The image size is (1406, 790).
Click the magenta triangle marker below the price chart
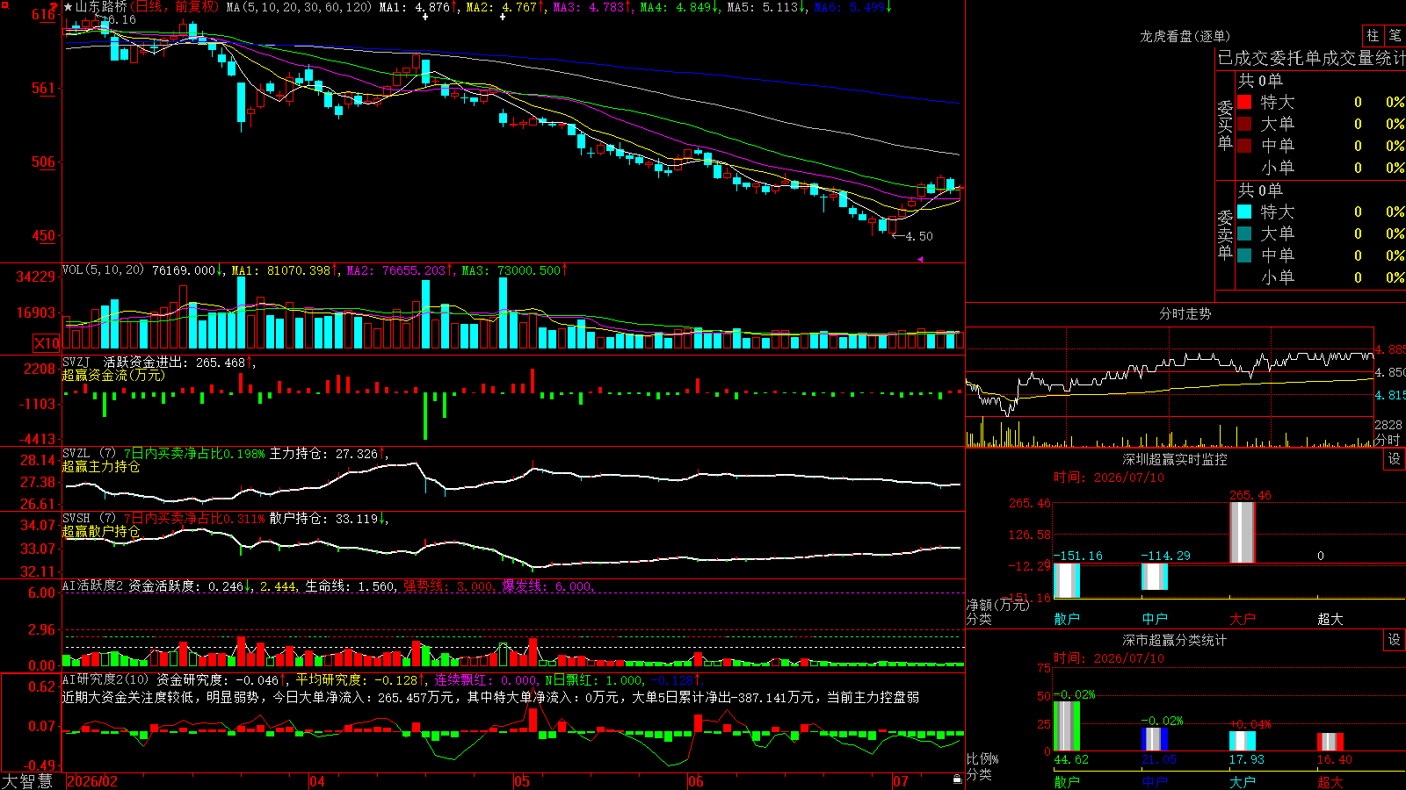[920, 259]
